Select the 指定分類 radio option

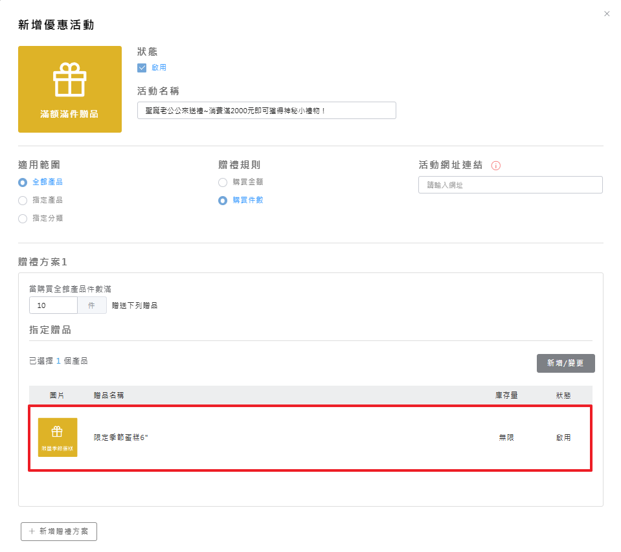tap(23, 219)
